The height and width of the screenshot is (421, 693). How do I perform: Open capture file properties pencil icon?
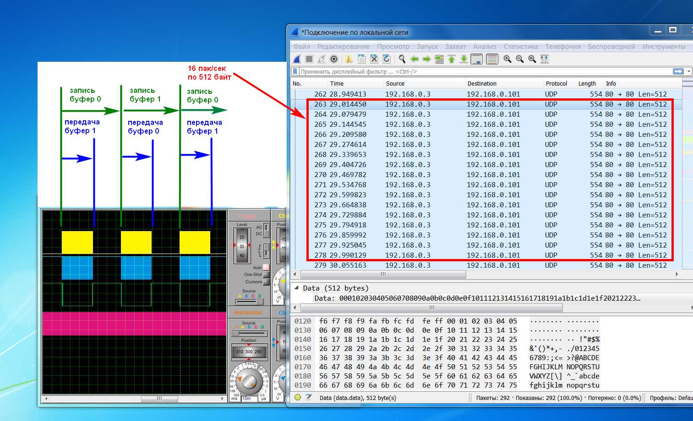click(x=309, y=397)
